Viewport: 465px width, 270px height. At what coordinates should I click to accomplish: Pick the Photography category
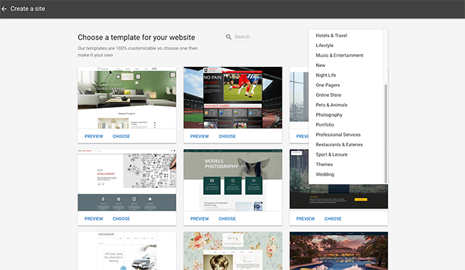click(329, 115)
